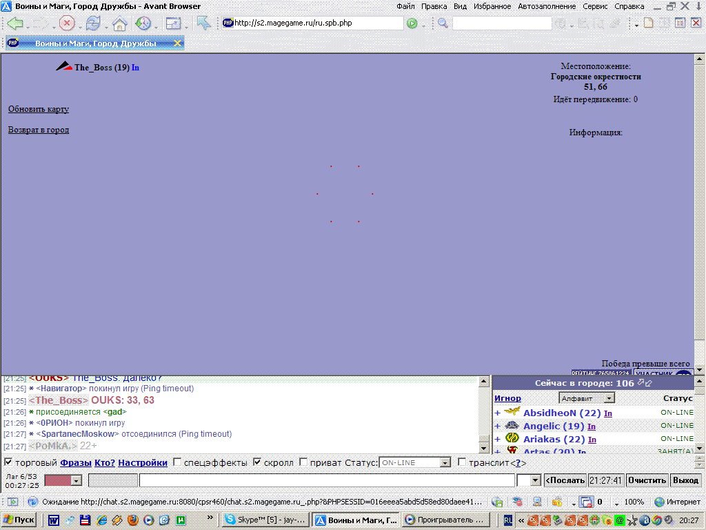Go back with the green arrow
Screen dimensions: 706x530
[x=15, y=23]
